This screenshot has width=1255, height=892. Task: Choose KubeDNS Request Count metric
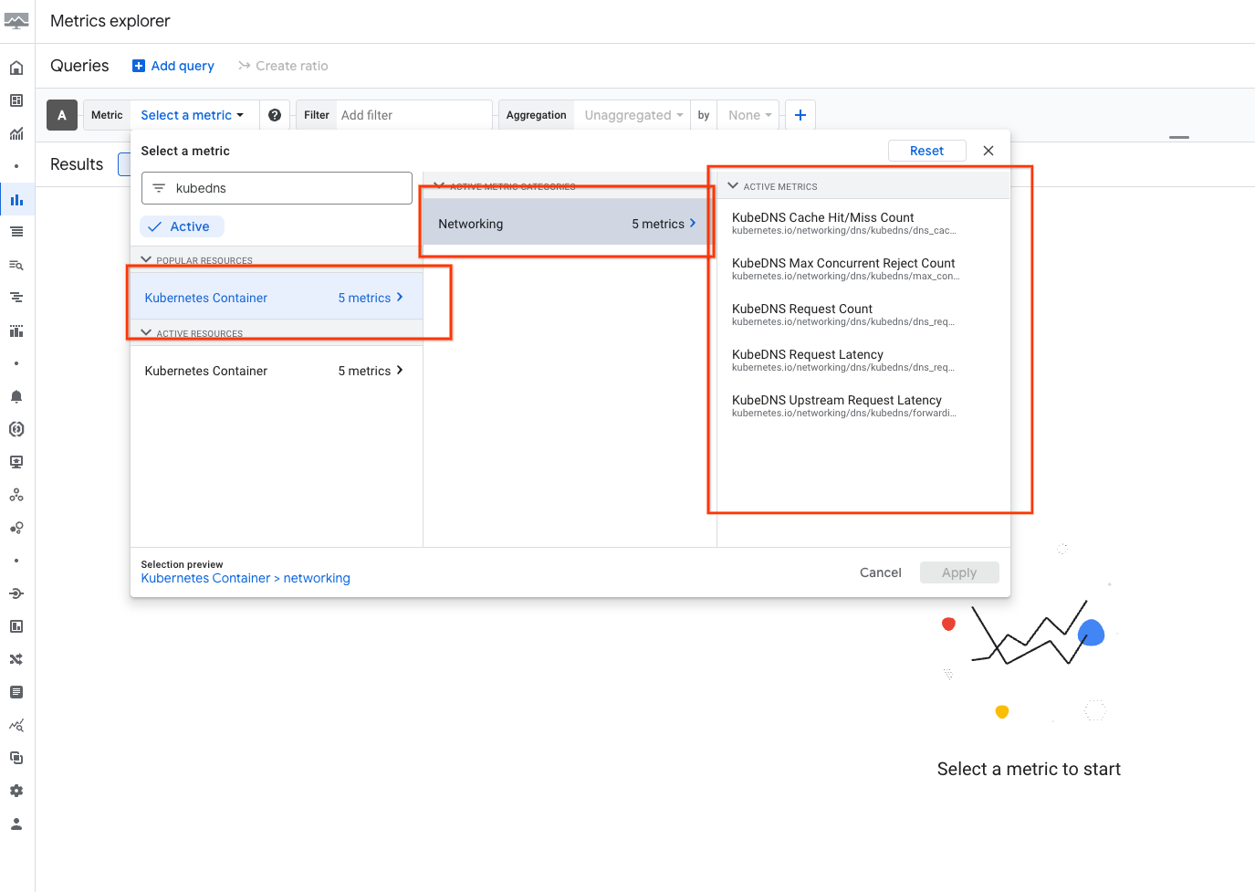[x=863, y=314]
